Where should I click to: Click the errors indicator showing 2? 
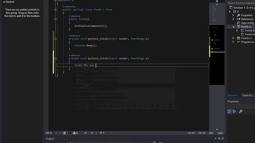coord(67,133)
